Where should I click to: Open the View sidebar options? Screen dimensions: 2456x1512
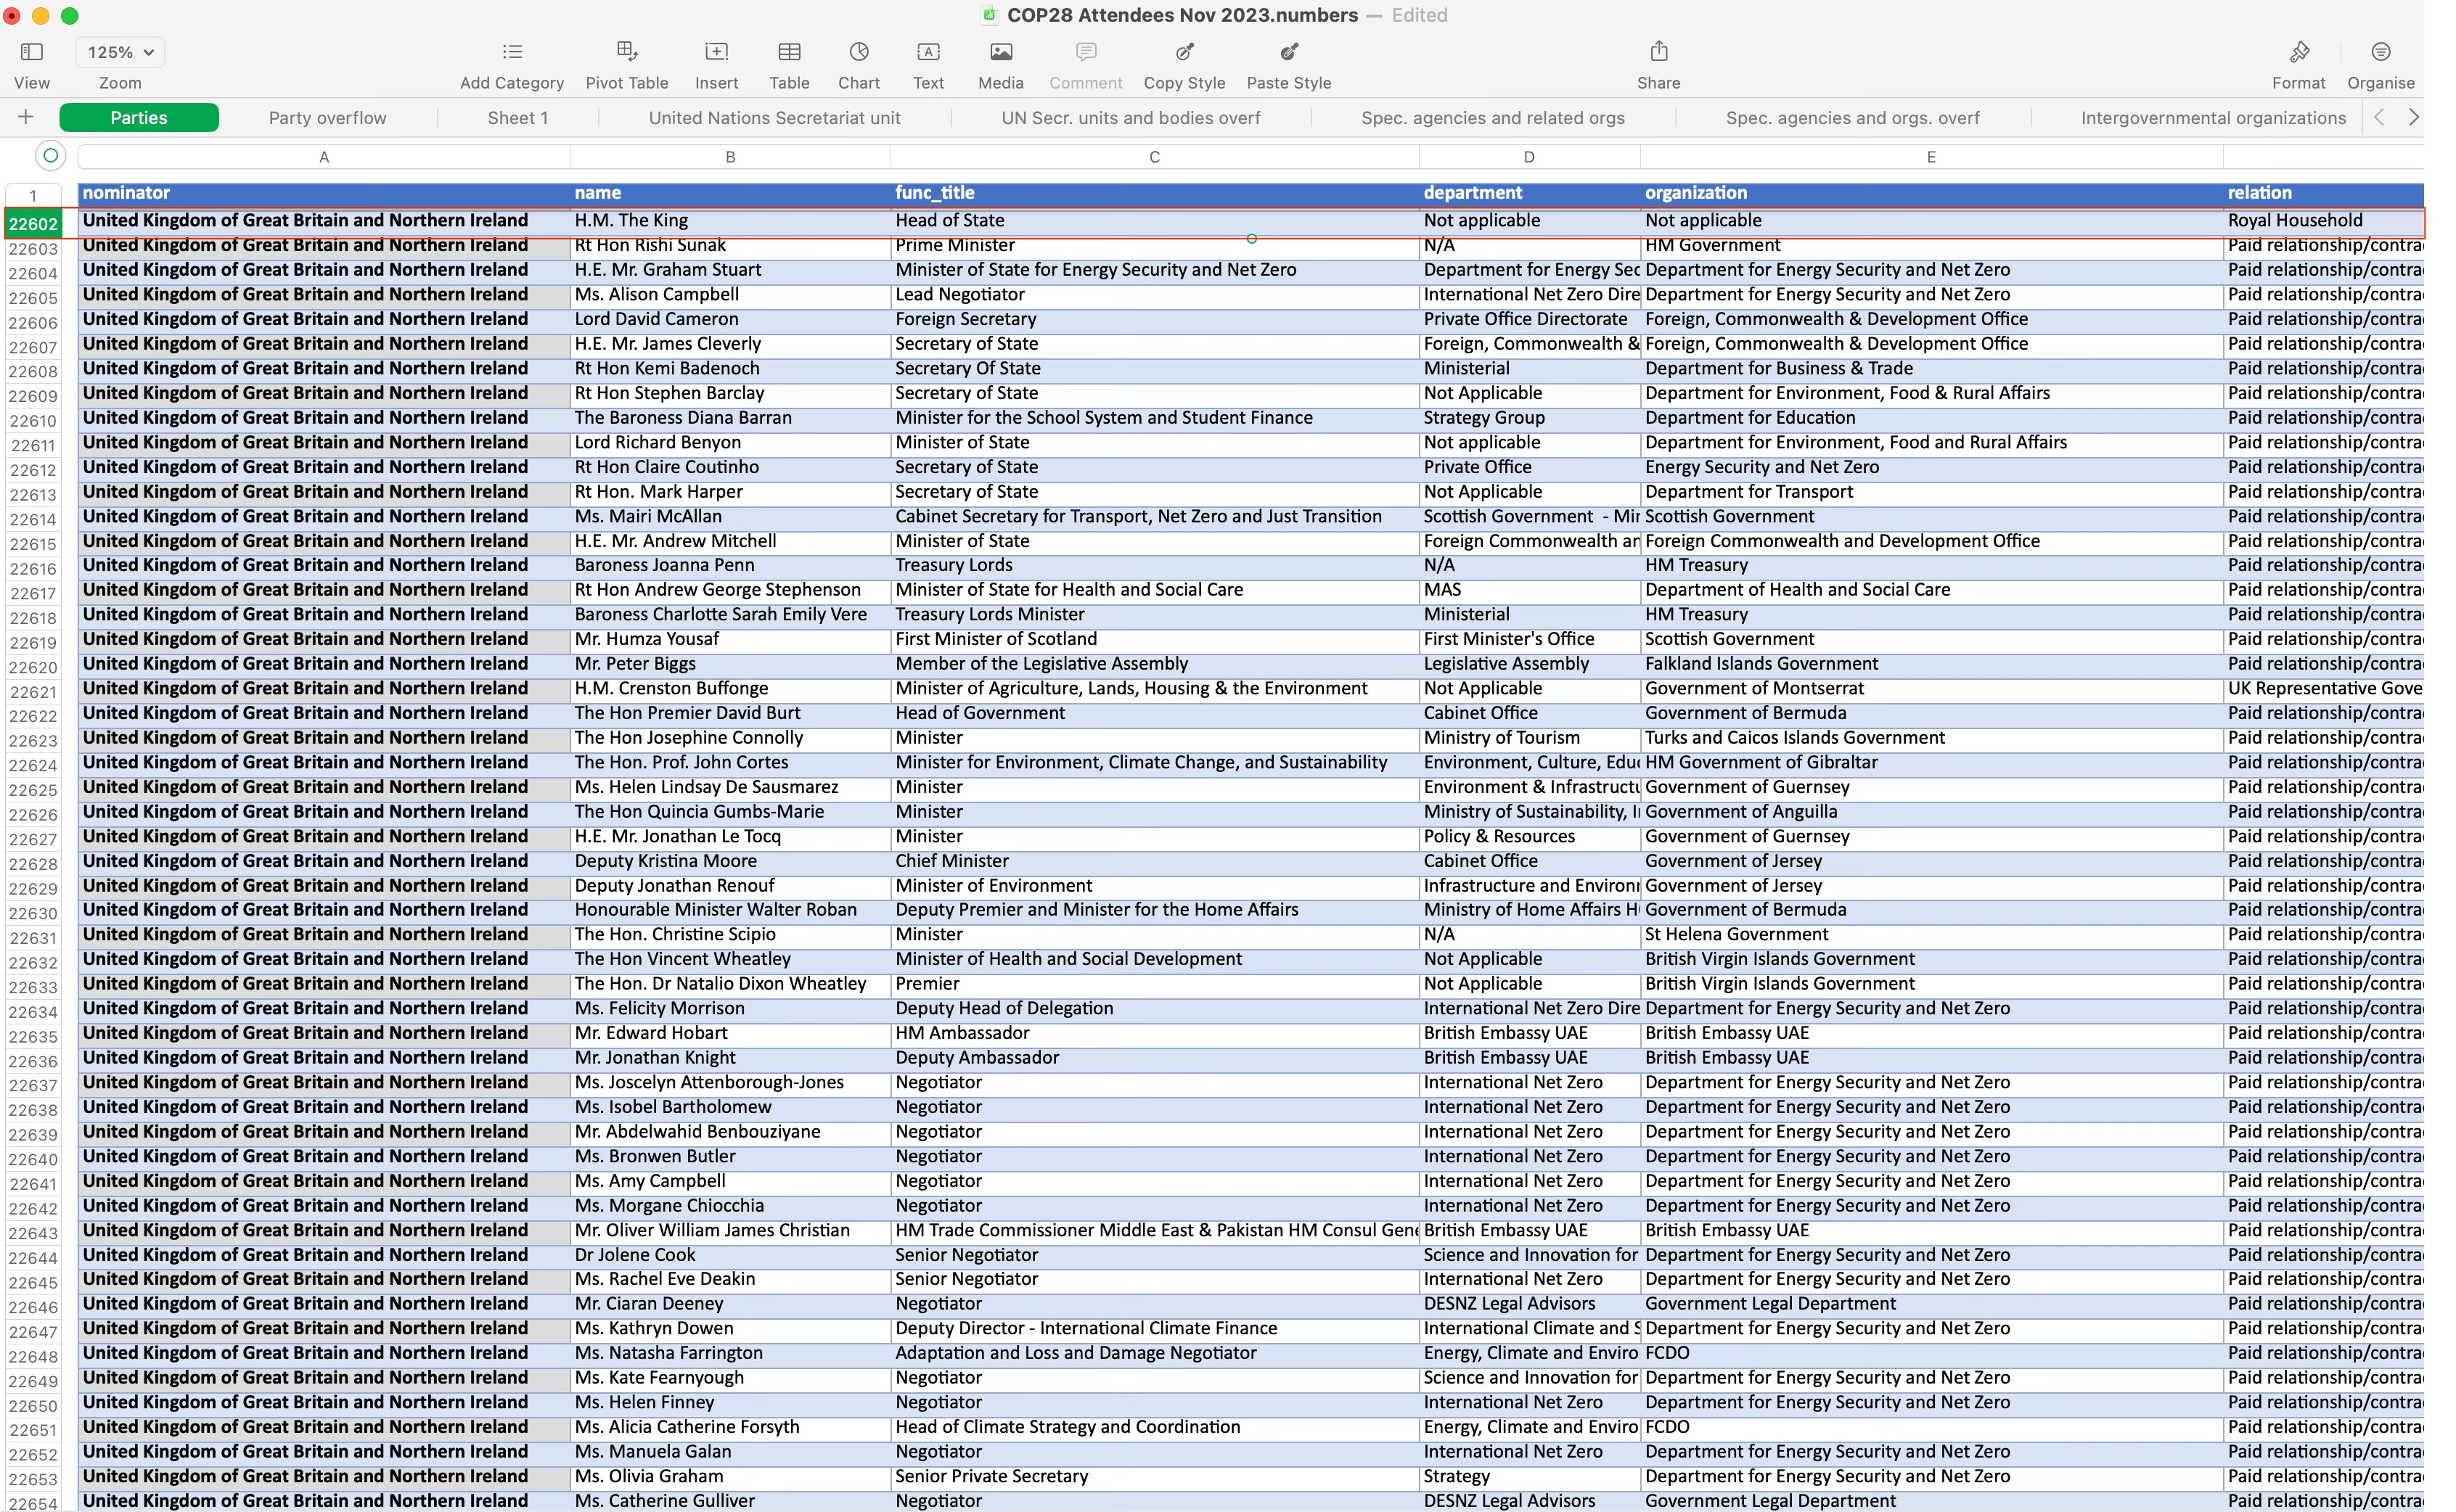tap(32, 52)
